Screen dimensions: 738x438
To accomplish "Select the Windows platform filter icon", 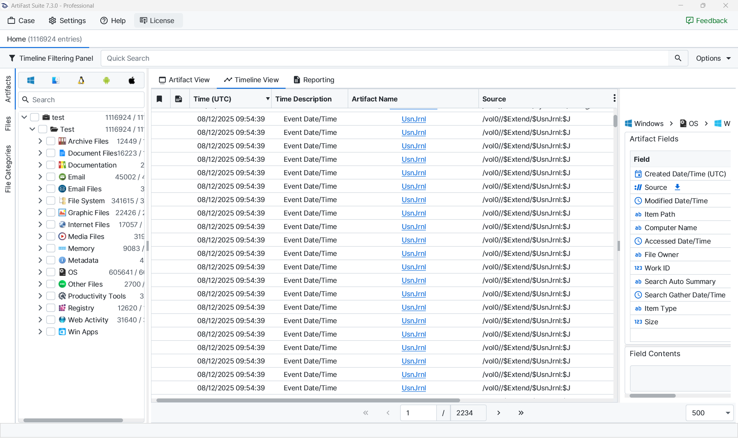I will (x=31, y=80).
